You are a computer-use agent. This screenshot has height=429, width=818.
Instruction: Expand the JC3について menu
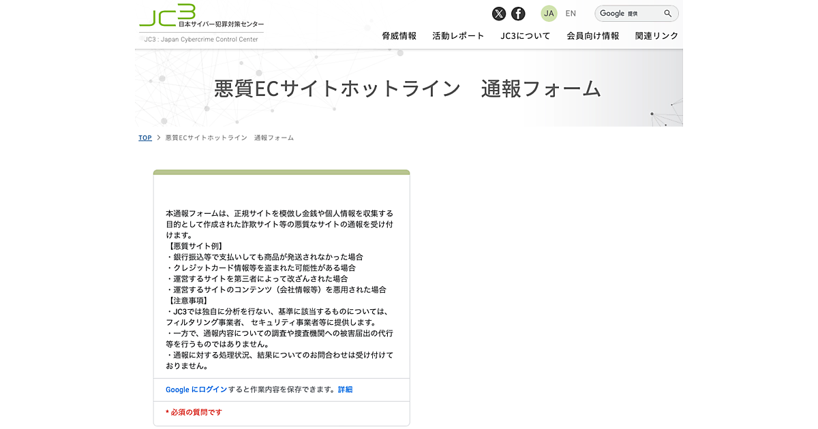point(525,36)
